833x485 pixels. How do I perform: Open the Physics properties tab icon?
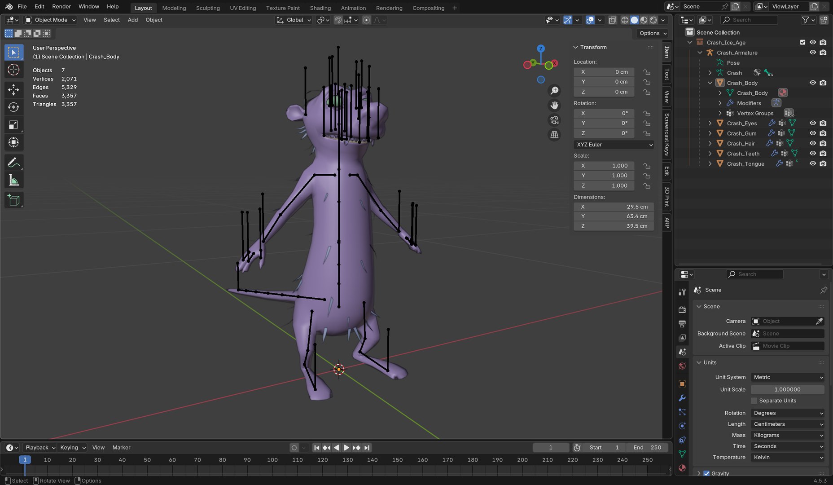click(682, 426)
